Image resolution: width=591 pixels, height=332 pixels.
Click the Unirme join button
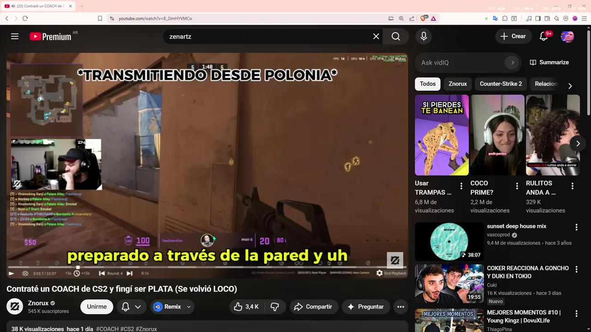click(96, 307)
